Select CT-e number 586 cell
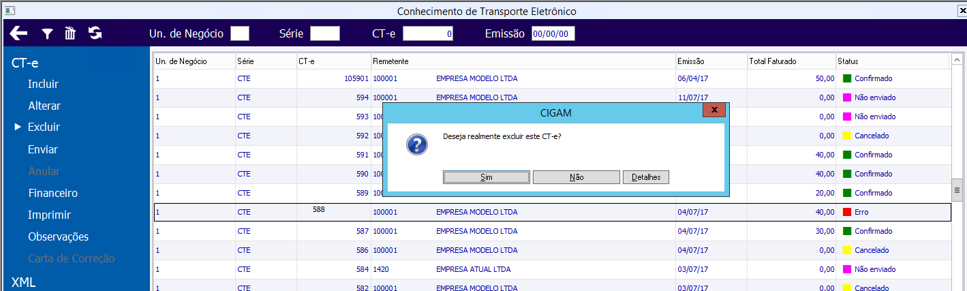 tap(363, 250)
